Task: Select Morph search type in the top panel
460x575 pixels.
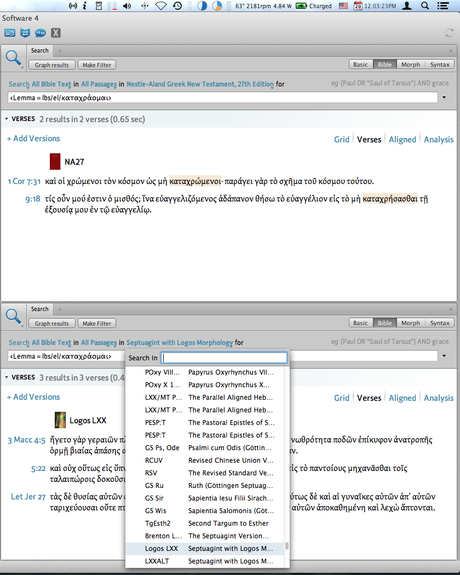Action: pyautogui.click(x=411, y=65)
